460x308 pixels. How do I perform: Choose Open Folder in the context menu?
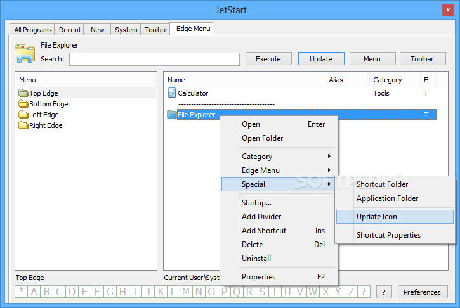279,138
